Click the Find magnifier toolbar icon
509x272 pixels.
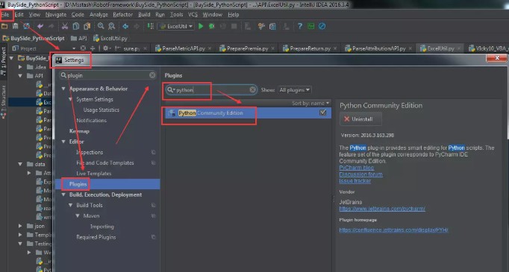click(x=101, y=26)
